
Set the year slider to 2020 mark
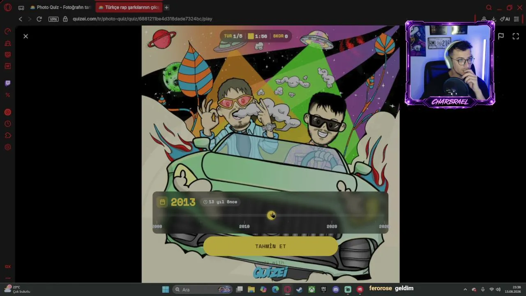tap(332, 226)
